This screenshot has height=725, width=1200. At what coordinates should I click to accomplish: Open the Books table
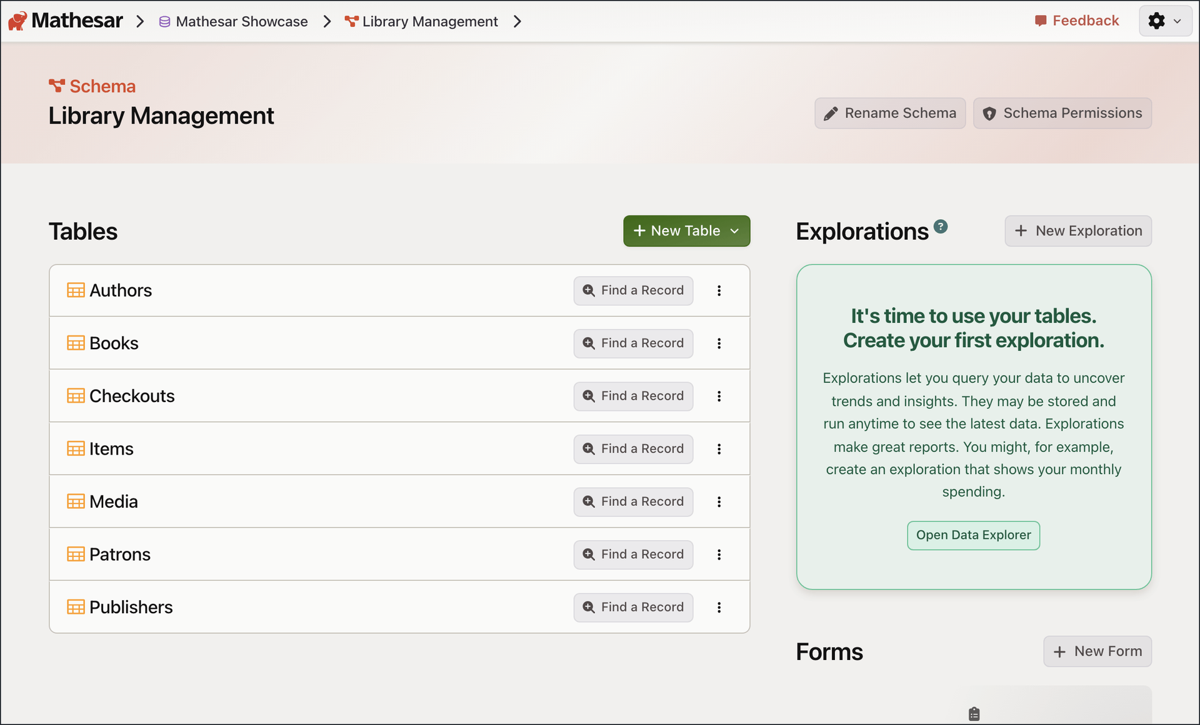(114, 343)
